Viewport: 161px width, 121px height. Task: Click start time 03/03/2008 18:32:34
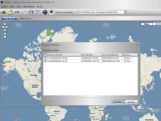point(91,61)
